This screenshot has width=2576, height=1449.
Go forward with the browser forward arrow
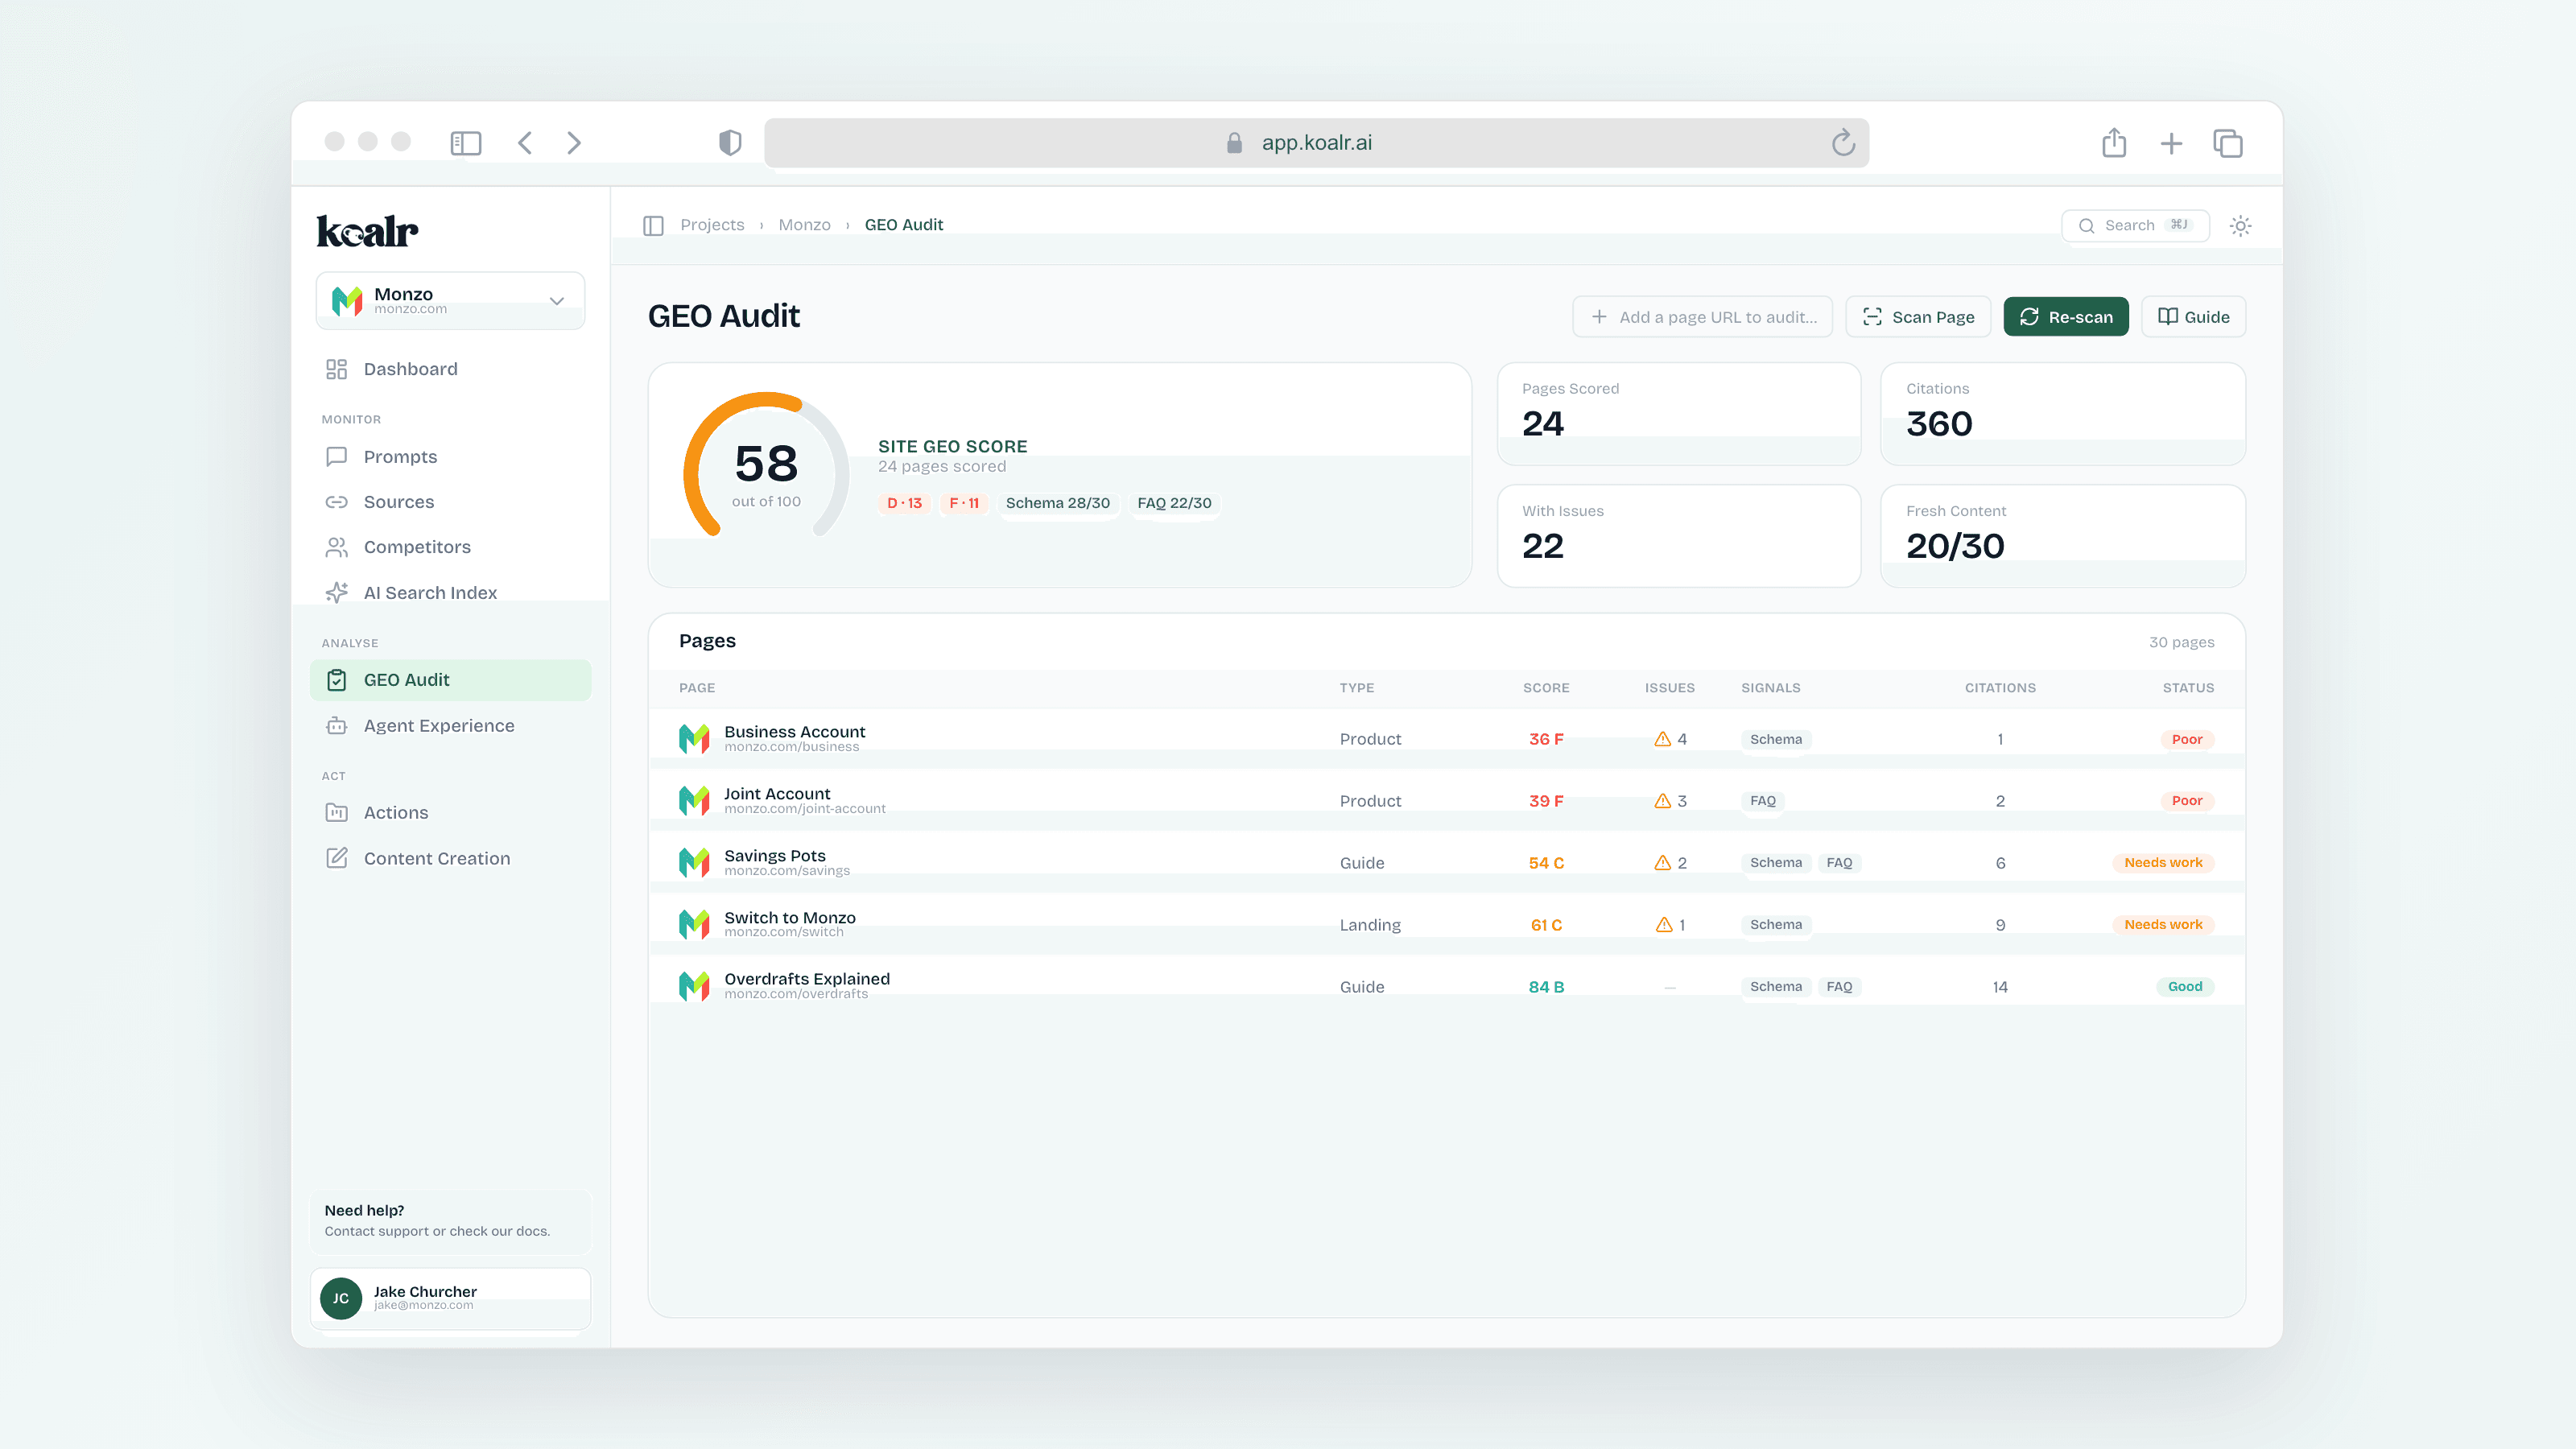(x=574, y=143)
